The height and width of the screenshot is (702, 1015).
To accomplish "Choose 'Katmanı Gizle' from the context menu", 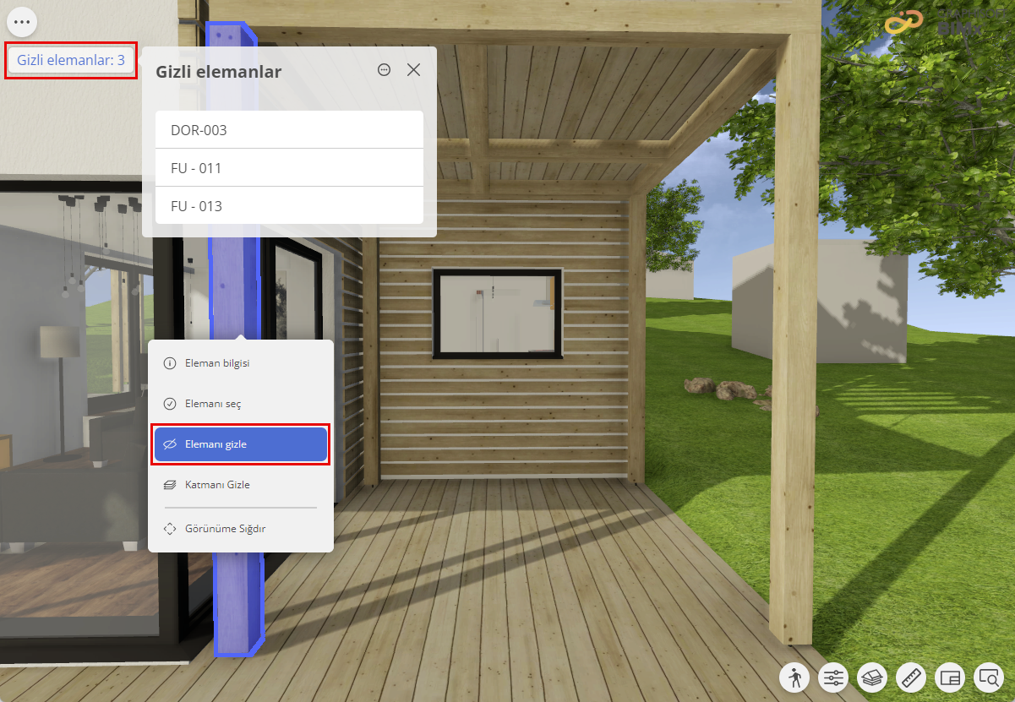I will (x=241, y=485).
